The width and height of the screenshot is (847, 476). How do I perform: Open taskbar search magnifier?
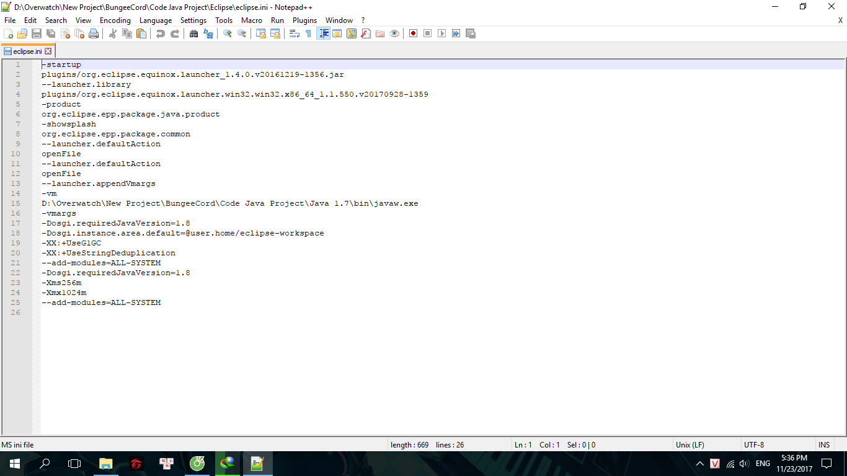coord(45,464)
